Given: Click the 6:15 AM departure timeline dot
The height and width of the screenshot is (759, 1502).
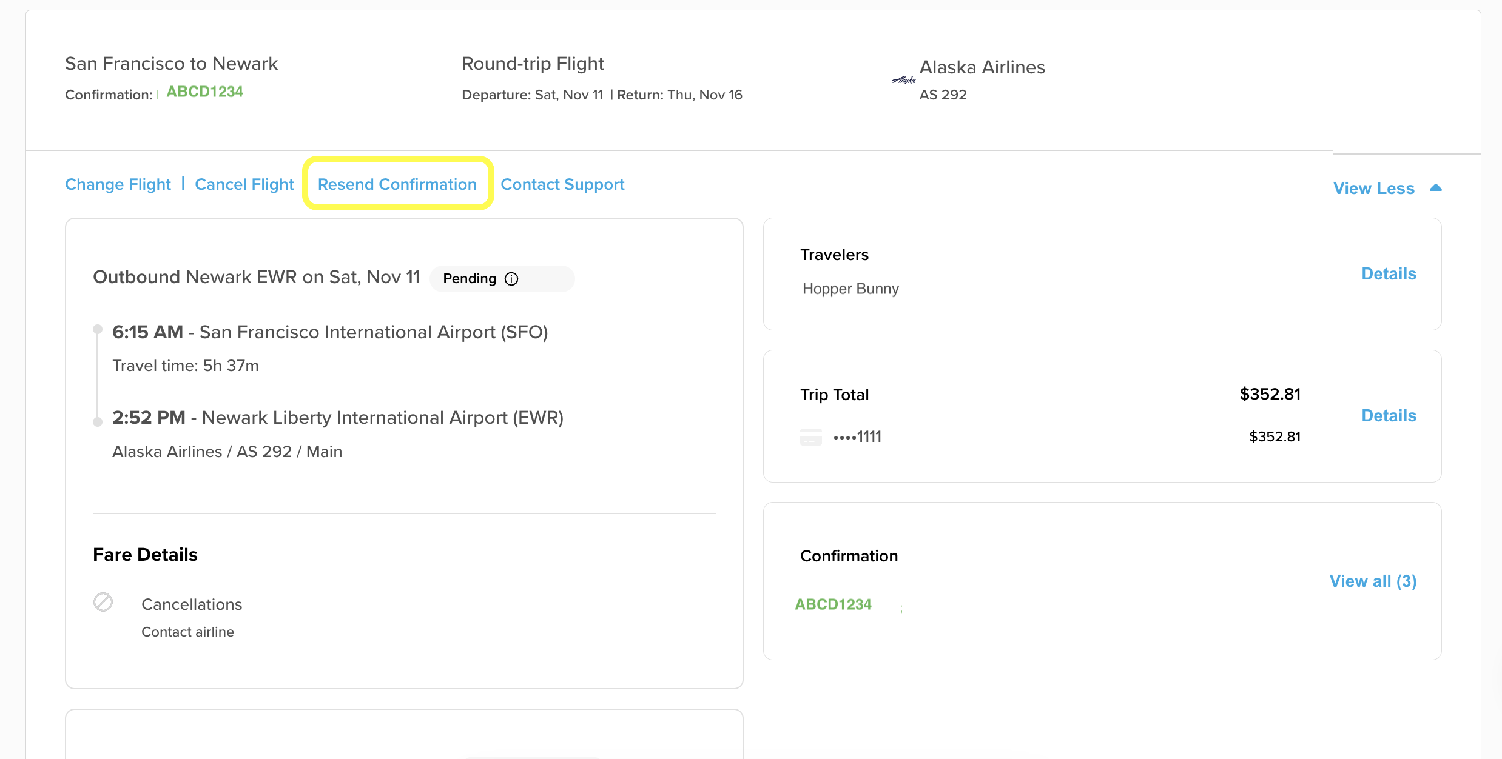Looking at the screenshot, I should (x=97, y=329).
